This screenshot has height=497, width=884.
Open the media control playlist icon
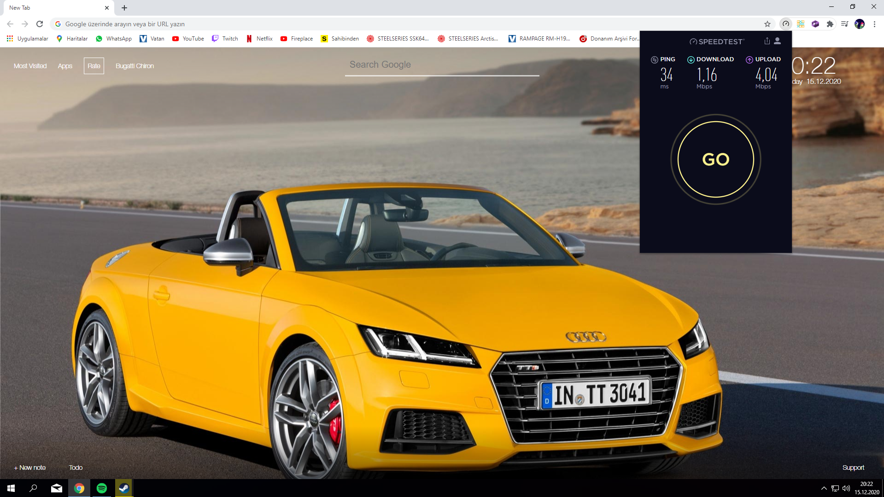point(845,24)
